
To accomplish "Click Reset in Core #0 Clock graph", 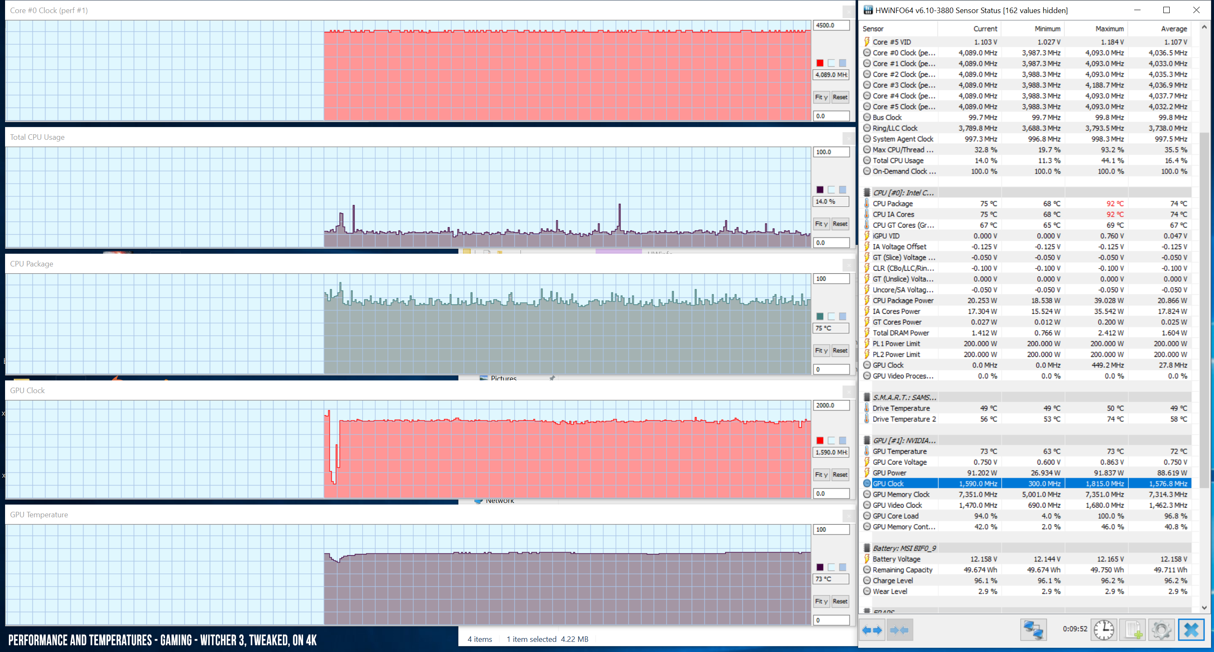I will pos(840,97).
